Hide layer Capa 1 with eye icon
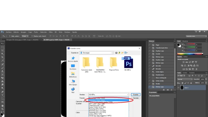The height and width of the screenshot is (117, 208). coord(178,88)
